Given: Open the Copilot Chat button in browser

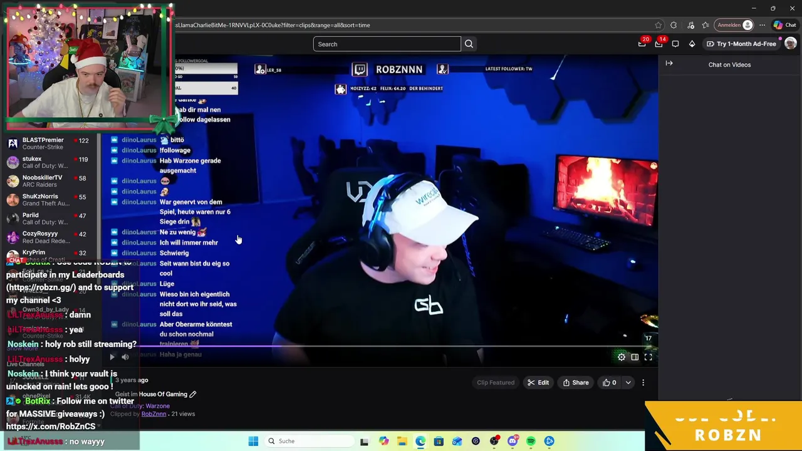Looking at the screenshot, I should tap(784, 25).
